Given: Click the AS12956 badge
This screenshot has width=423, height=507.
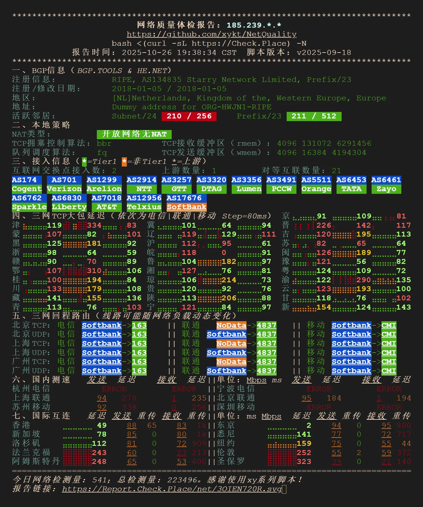Looking at the screenshot, I should [144, 198].
